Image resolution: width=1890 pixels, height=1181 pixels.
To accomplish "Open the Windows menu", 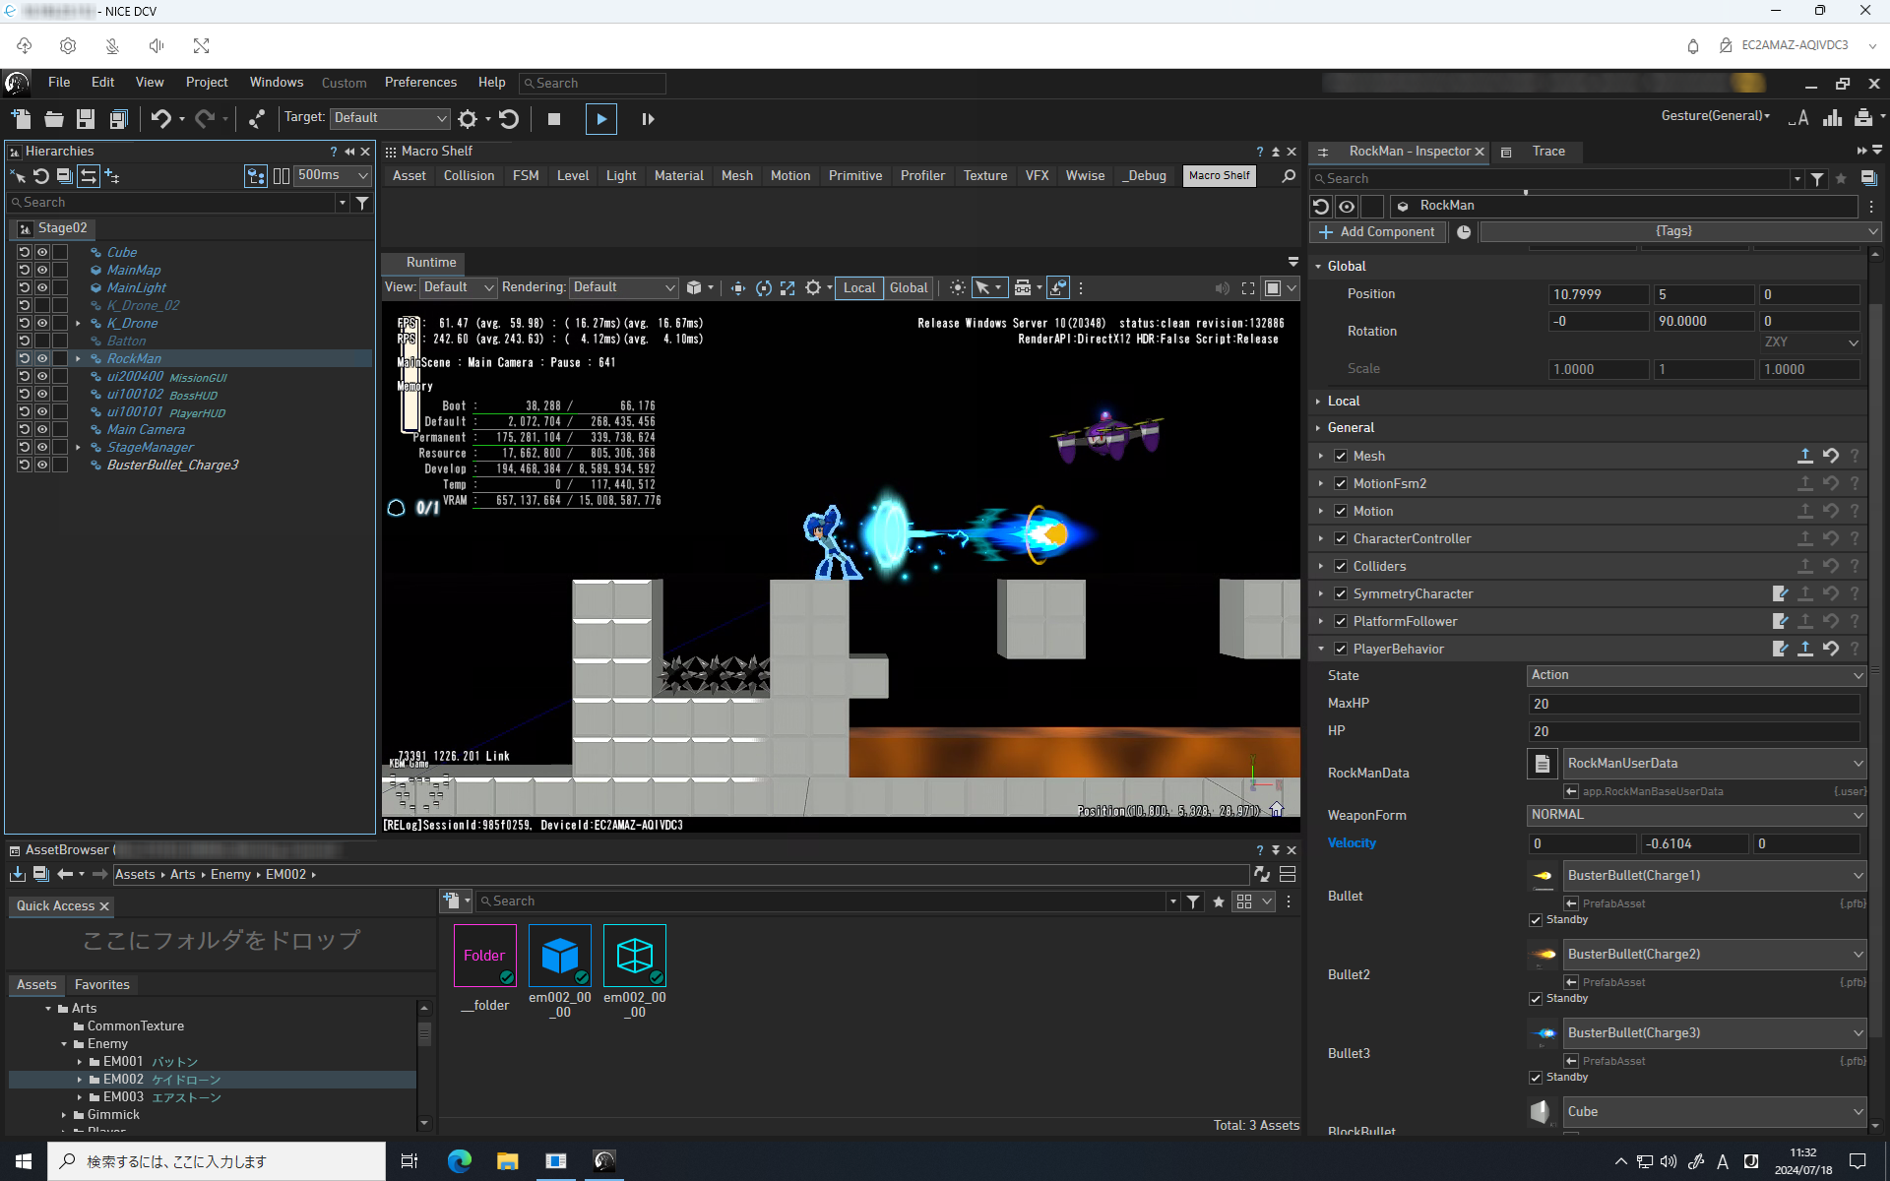I will [x=276, y=83].
